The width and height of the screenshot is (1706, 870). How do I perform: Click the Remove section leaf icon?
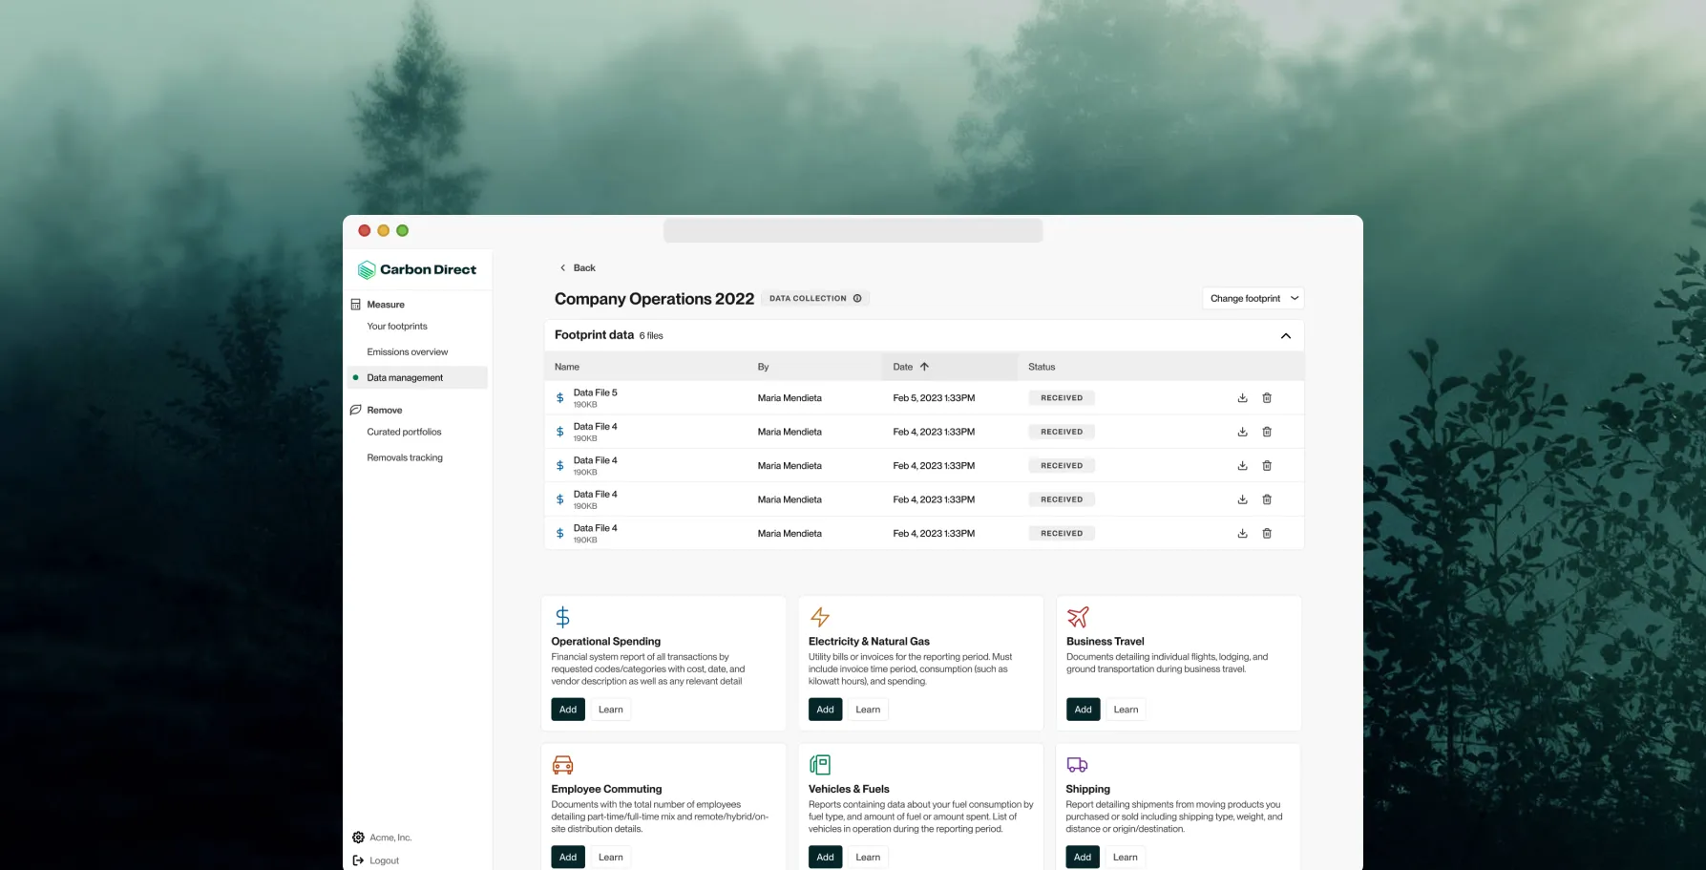pyautogui.click(x=356, y=410)
